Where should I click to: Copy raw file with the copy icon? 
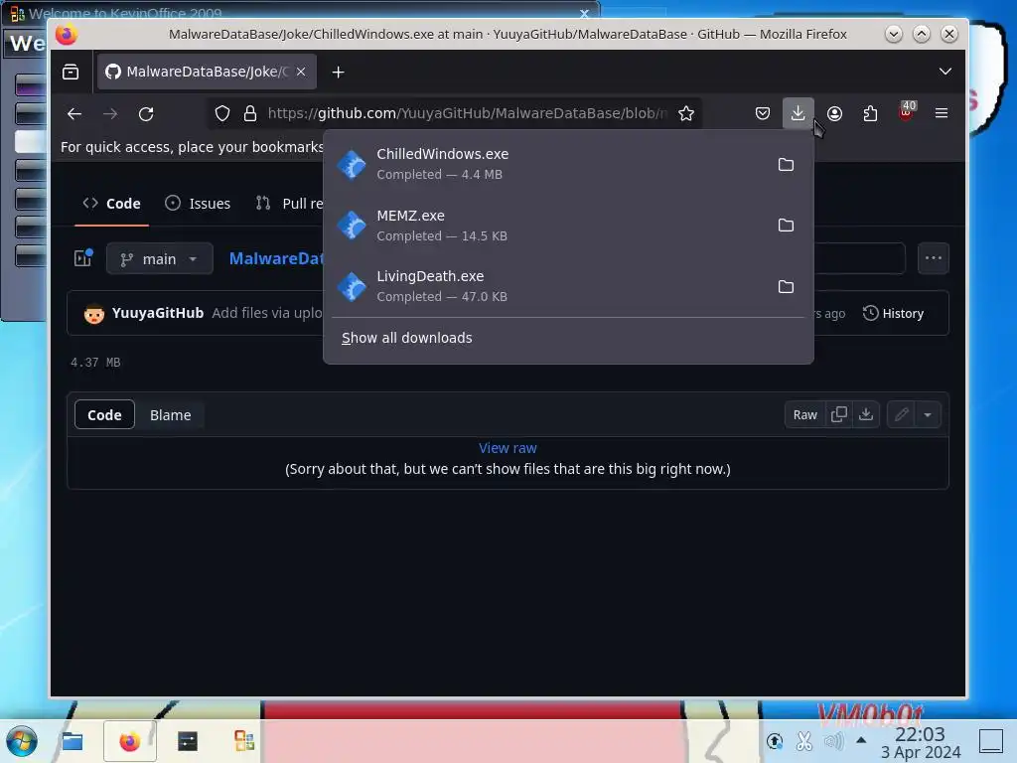tap(838, 414)
